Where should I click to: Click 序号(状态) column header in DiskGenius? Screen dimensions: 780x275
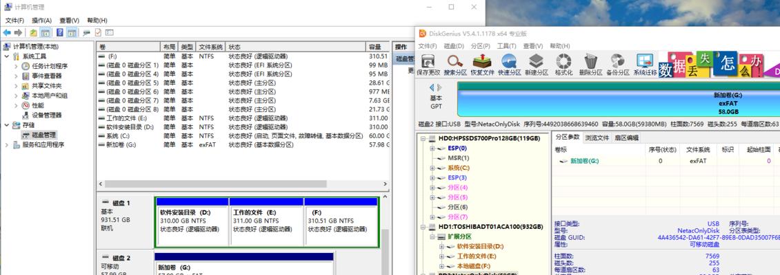[663, 149]
